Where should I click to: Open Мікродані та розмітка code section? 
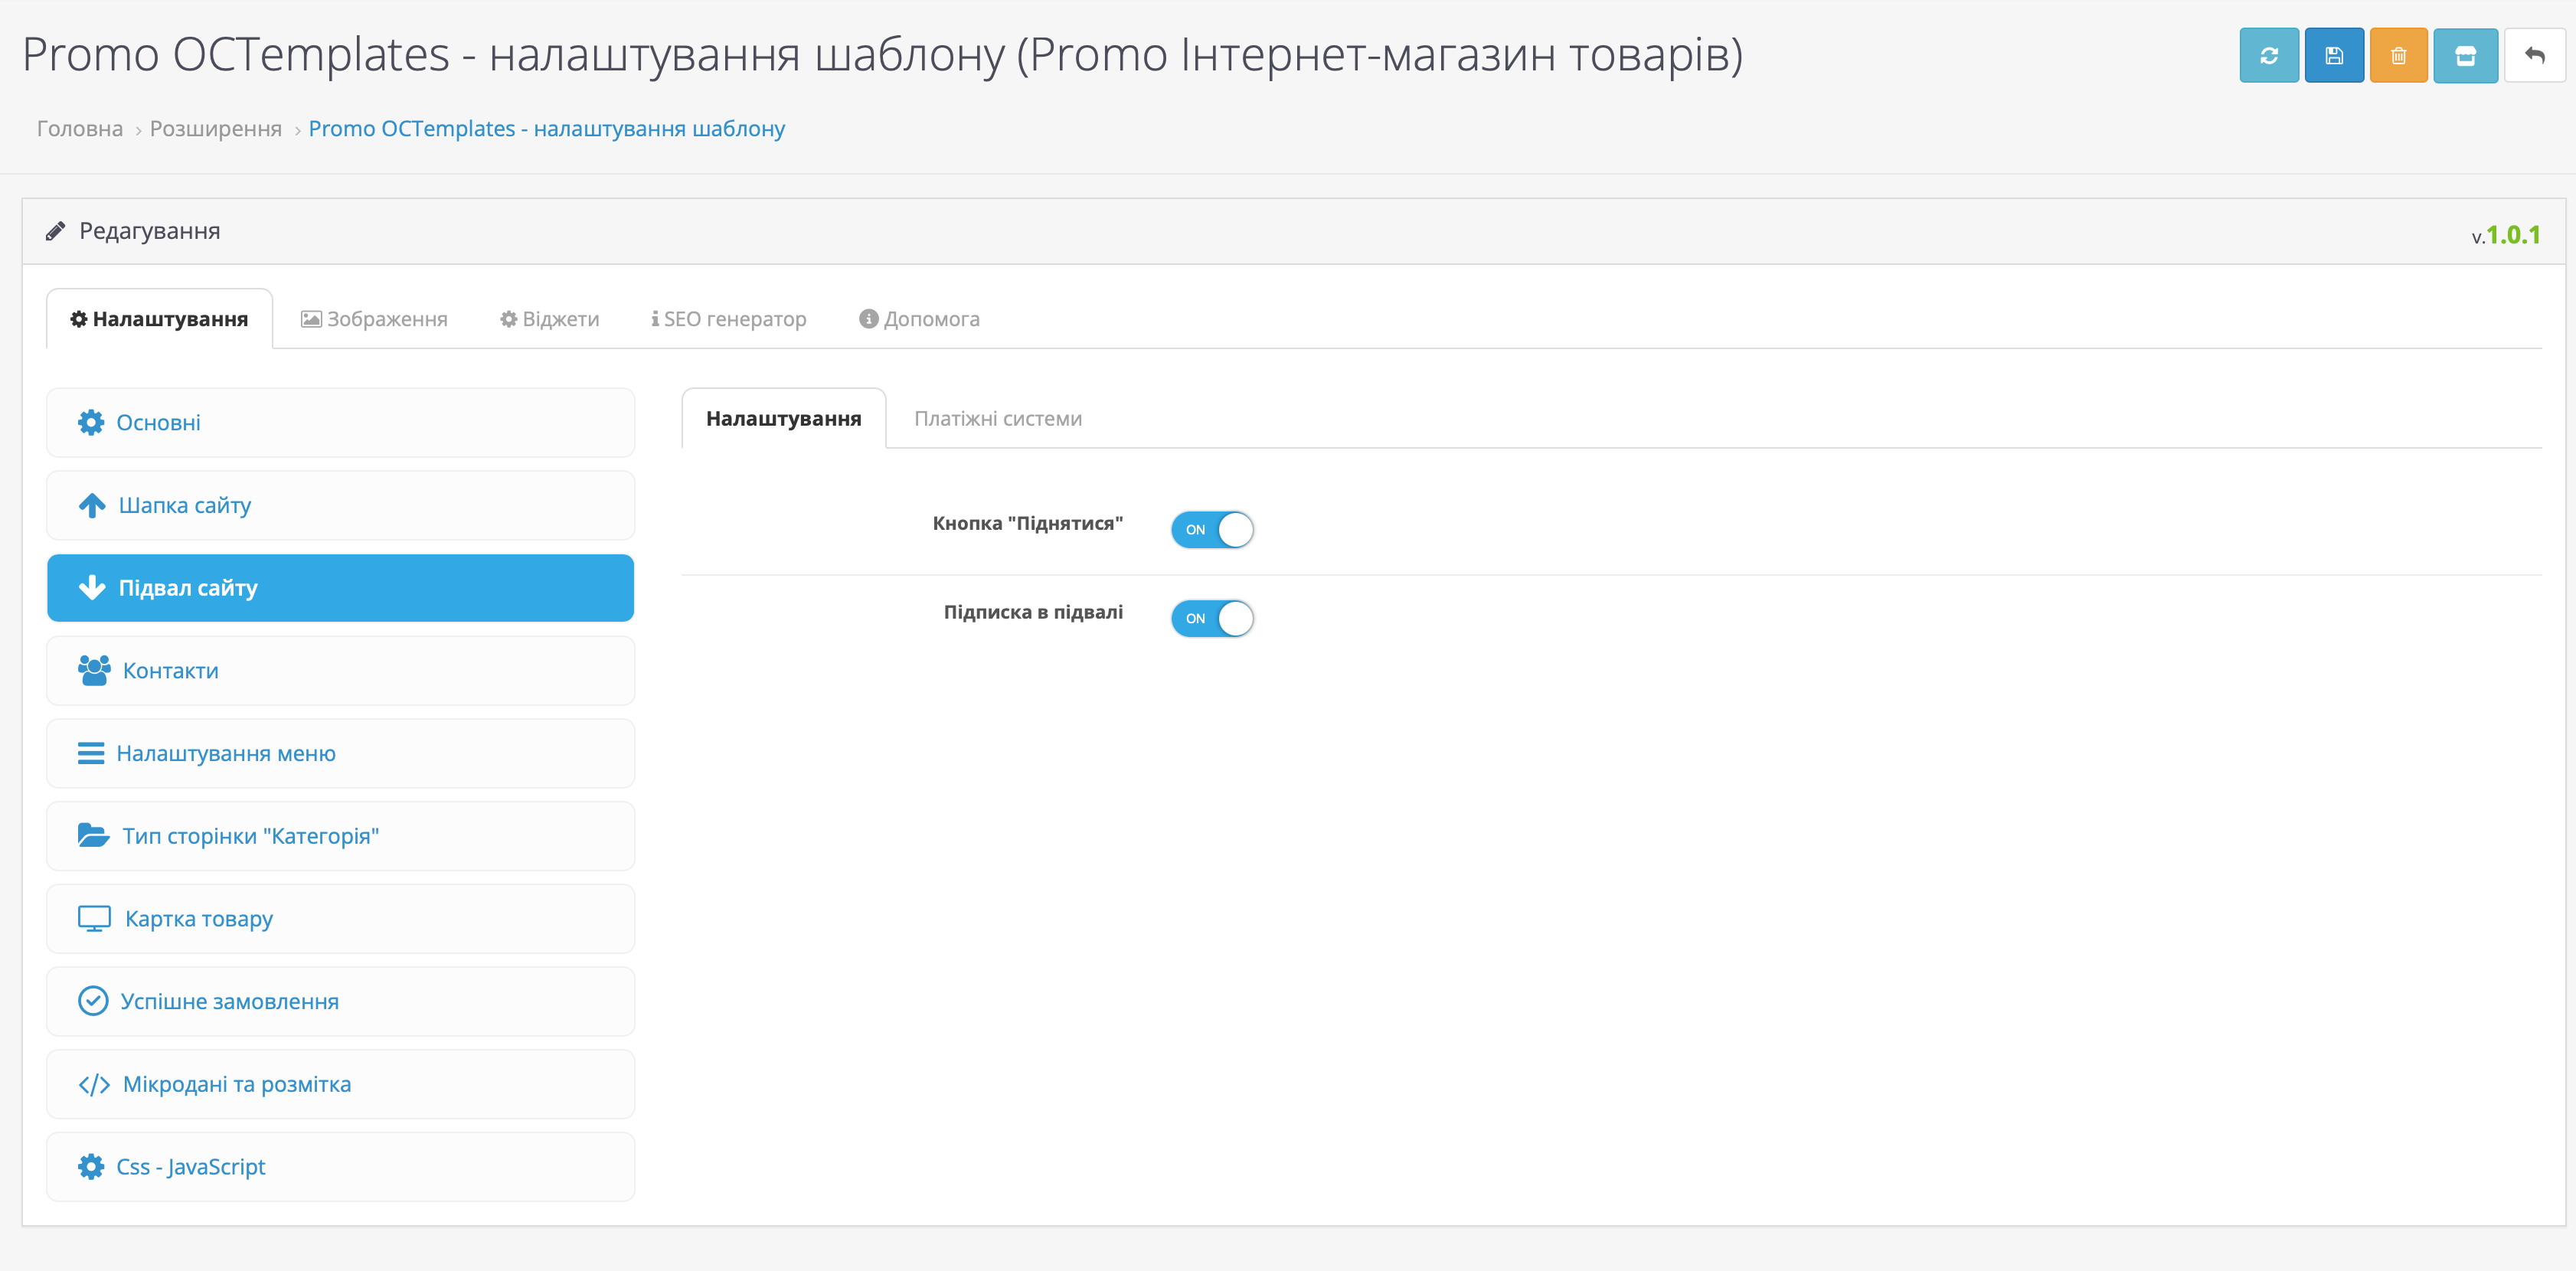340,1084
